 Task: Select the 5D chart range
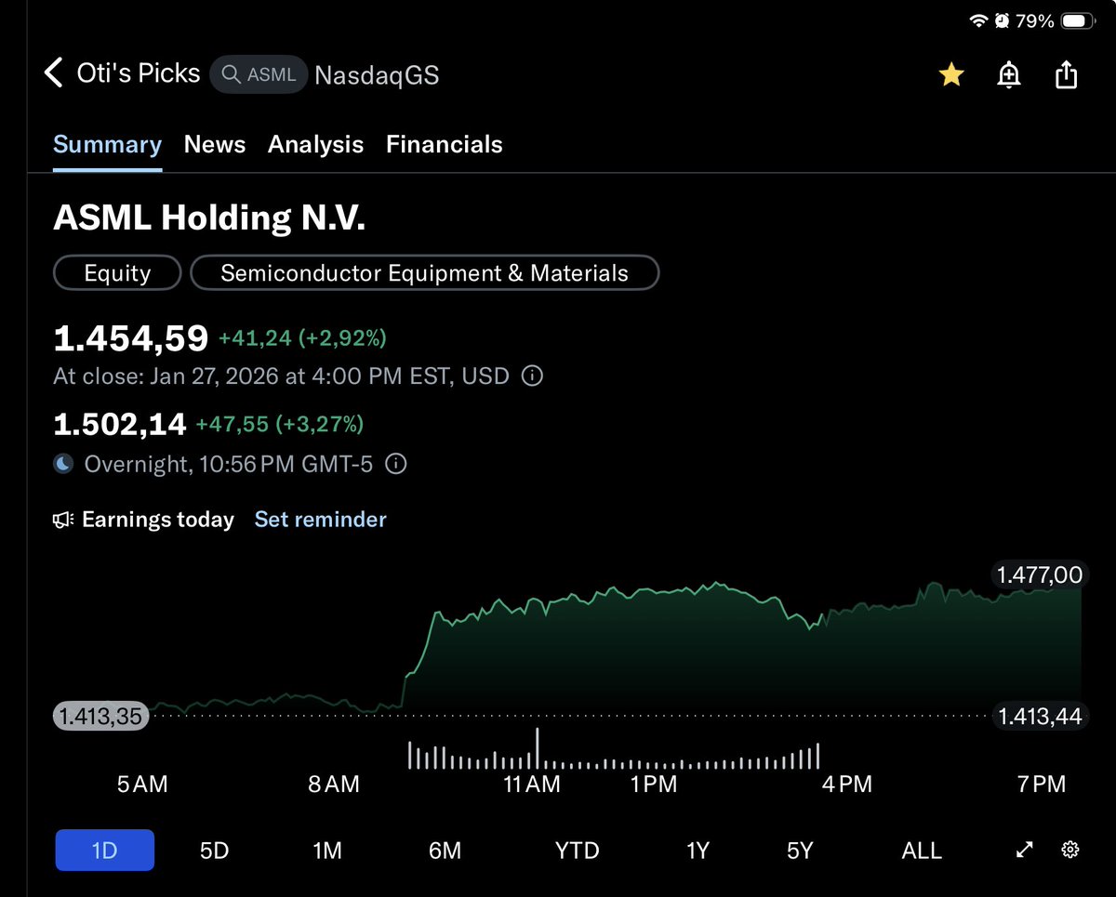[215, 851]
